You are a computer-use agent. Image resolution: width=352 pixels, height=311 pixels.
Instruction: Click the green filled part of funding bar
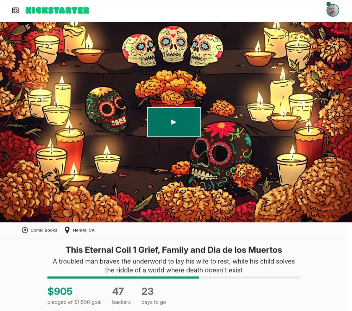point(123,278)
